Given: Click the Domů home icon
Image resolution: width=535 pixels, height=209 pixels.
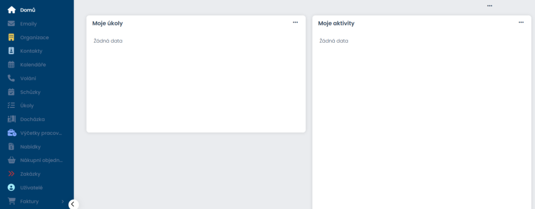Looking at the screenshot, I should pyautogui.click(x=11, y=10).
